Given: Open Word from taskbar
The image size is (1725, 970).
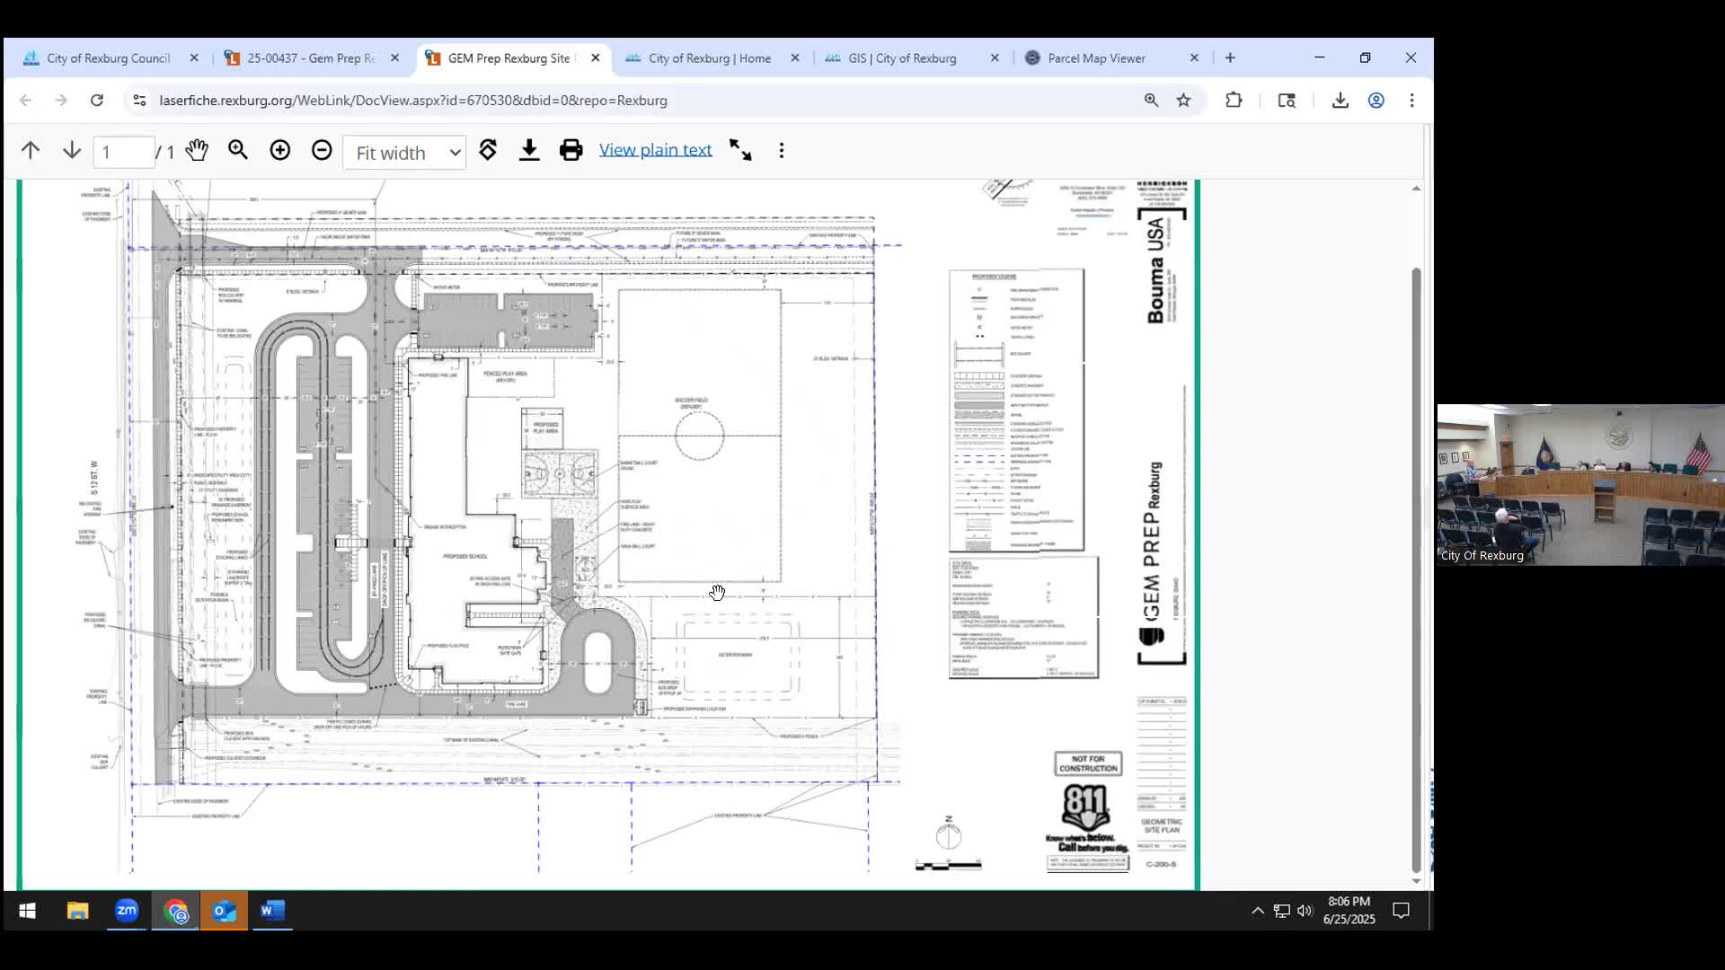Looking at the screenshot, I should pyautogui.click(x=272, y=911).
